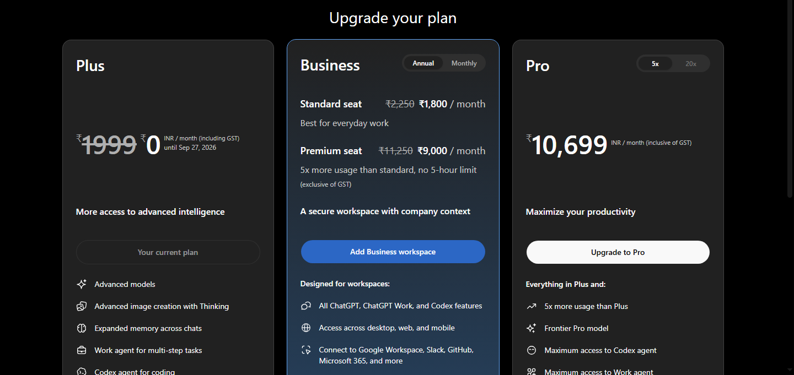Click the chat bubbles icon beside All ChatGPT features
This screenshot has height=375, width=794.
(x=306, y=306)
